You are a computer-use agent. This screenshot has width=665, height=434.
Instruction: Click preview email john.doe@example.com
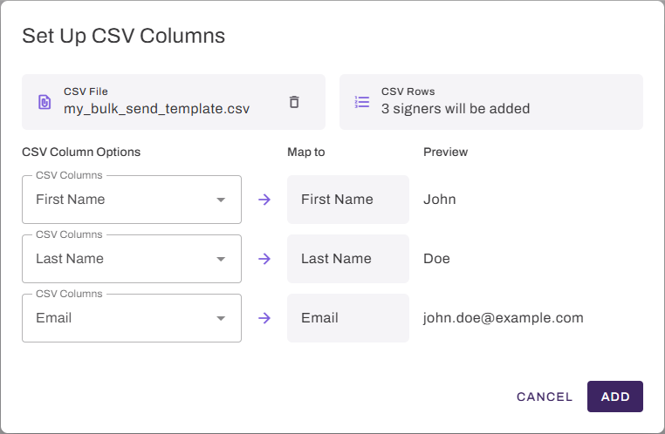point(504,318)
